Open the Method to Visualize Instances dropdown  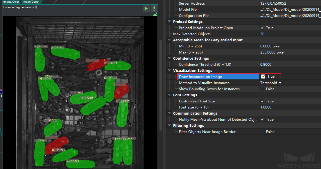pyautogui.click(x=271, y=83)
